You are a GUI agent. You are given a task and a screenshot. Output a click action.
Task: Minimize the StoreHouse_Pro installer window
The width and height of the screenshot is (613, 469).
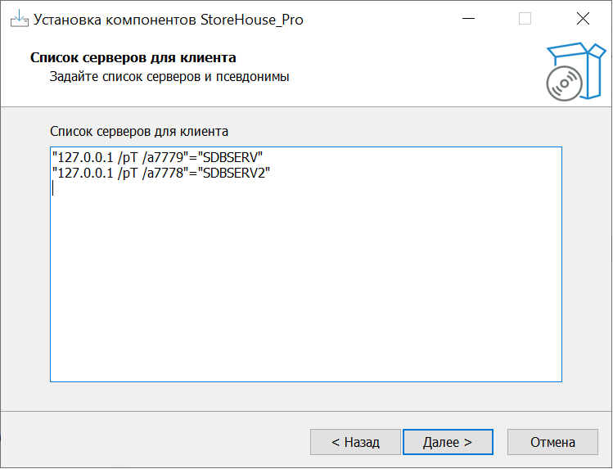click(x=467, y=19)
